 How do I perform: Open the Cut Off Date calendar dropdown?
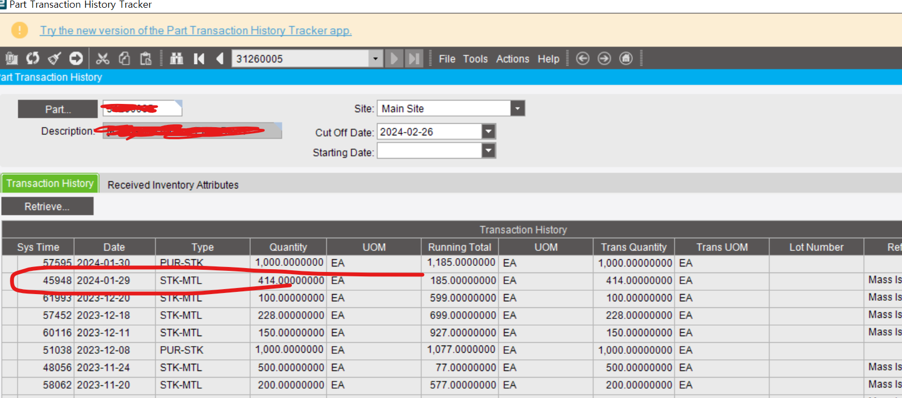(x=488, y=132)
